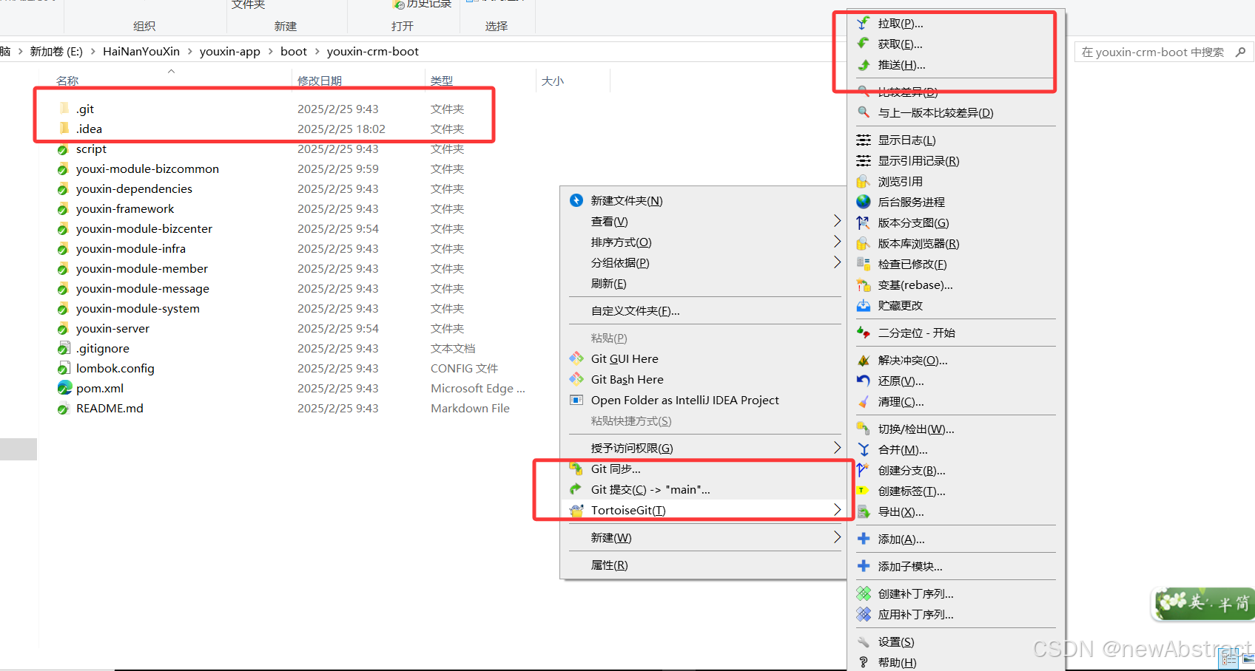Viewport: 1255px width, 671px height.
Task: Click the Pull (拉取) icon in TortoiseGit menu
Action: 864,23
